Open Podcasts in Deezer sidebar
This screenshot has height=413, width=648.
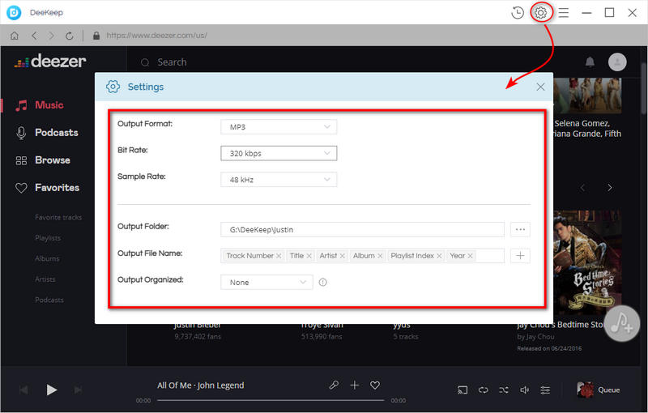[x=47, y=133]
